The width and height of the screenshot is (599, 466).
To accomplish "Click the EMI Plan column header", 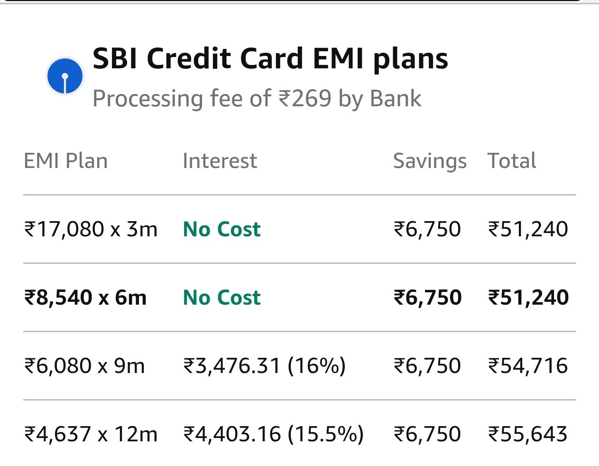I will tap(65, 161).
